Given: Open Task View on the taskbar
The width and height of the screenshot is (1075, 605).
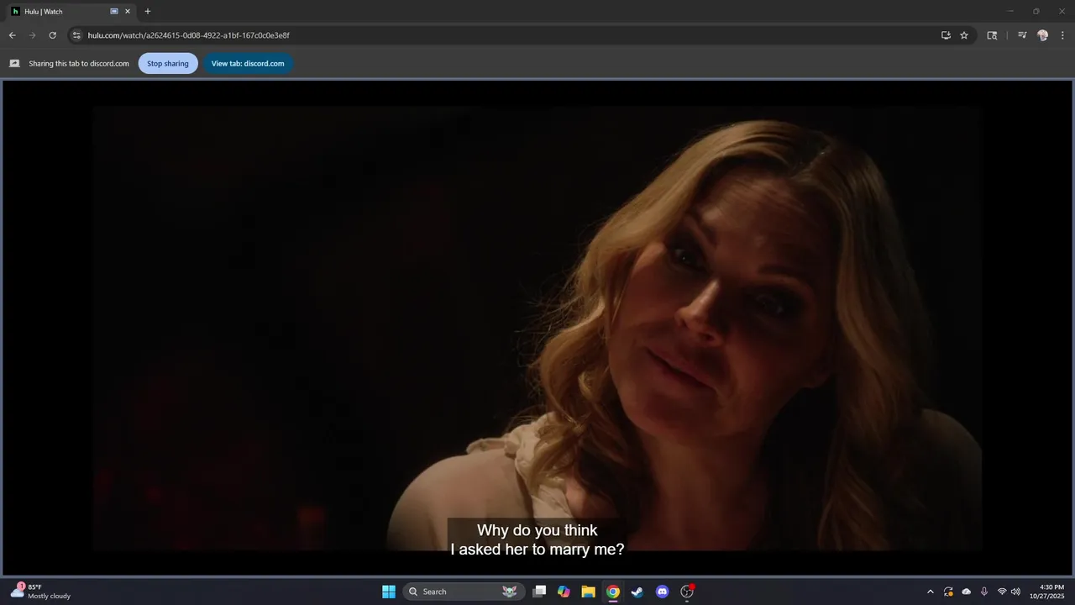Looking at the screenshot, I should (x=539, y=592).
